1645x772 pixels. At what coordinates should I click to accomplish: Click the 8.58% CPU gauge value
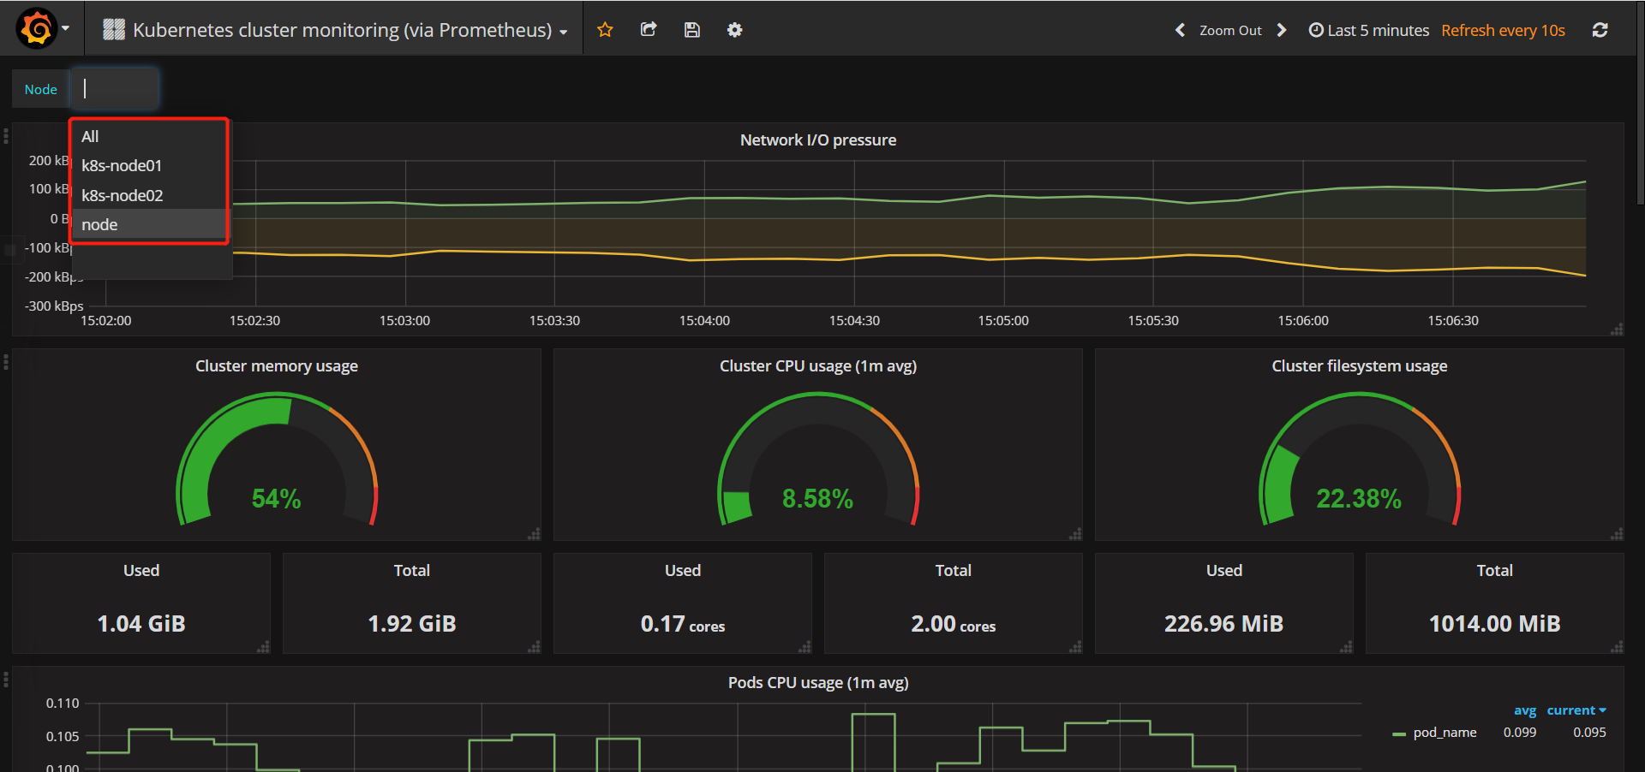click(817, 498)
